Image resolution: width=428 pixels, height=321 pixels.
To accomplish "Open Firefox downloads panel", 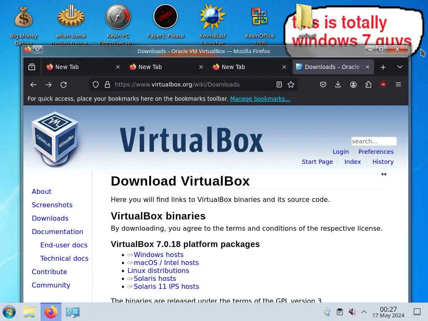I will click(338, 84).
